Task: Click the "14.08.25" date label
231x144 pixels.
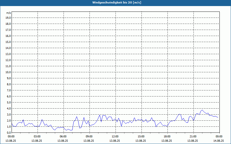Action: tap(219, 141)
